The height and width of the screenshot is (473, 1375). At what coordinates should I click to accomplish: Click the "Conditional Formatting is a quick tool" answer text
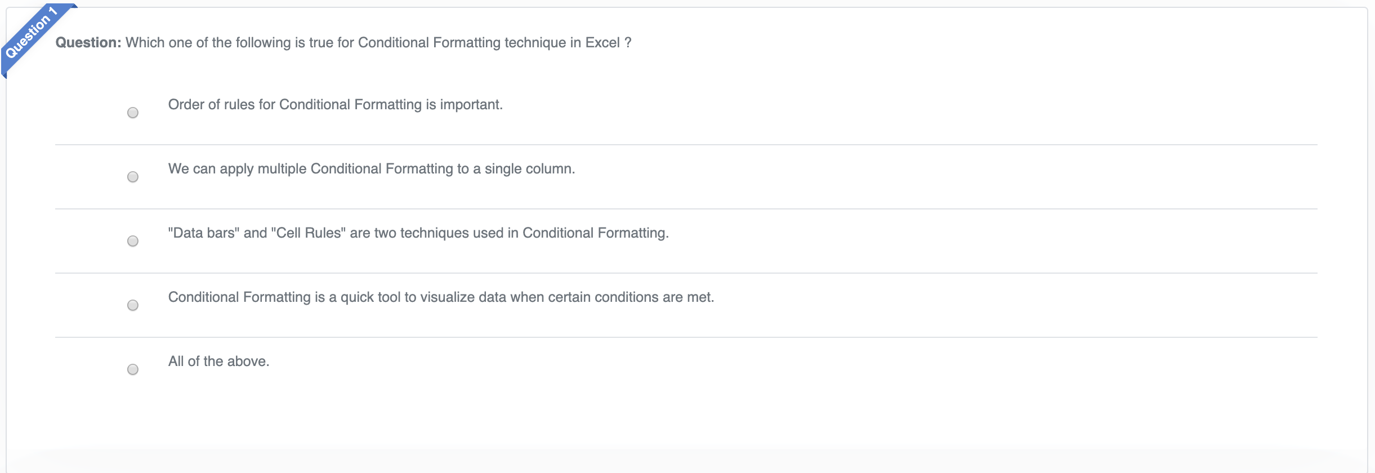coord(440,297)
